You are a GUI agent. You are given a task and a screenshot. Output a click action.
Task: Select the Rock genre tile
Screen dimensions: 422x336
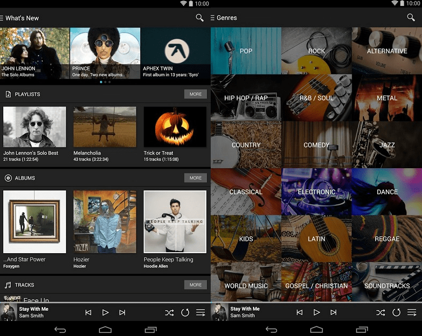317,51
